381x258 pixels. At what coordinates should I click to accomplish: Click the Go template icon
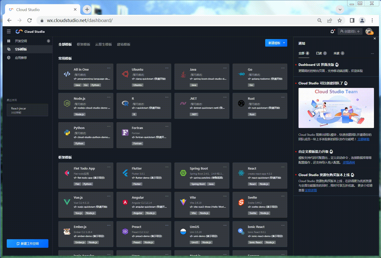pos(241,74)
